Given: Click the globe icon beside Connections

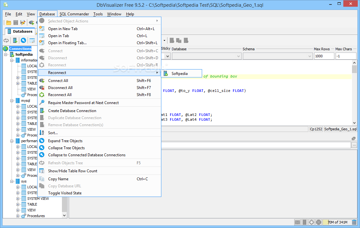Looking at the screenshot, I should (x=5, y=49).
